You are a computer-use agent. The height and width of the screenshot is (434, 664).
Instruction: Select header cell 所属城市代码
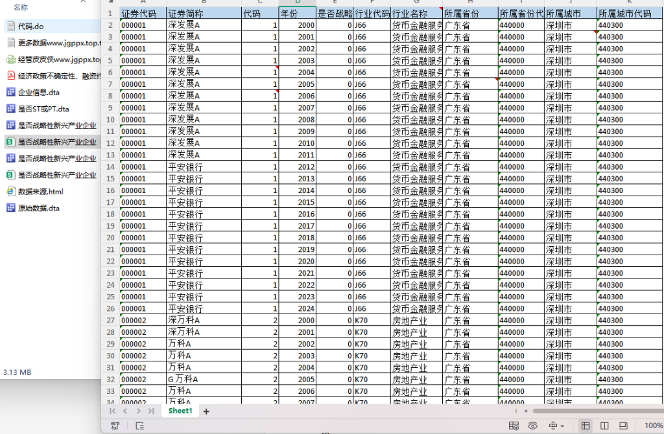(x=630, y=13)
